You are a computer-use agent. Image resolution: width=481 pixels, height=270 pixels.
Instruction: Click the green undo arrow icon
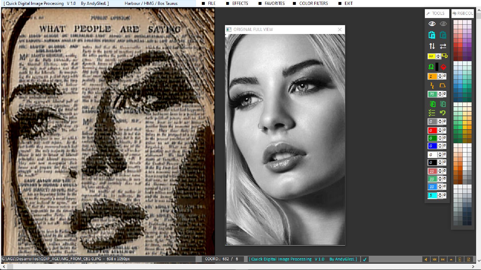coord(443,113)
